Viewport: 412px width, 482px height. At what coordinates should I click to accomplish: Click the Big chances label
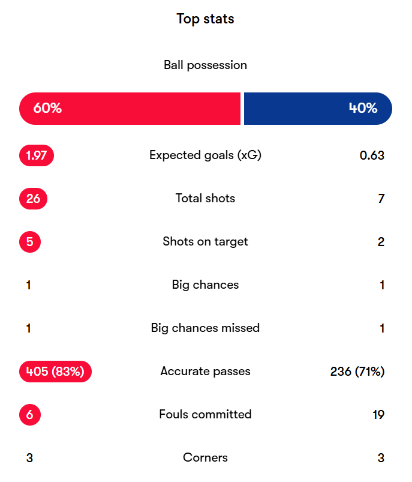tap(205, 285)
